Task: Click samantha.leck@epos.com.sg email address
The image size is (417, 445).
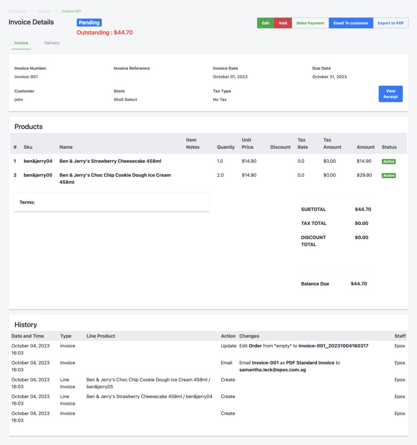Action: pos(272,370)
